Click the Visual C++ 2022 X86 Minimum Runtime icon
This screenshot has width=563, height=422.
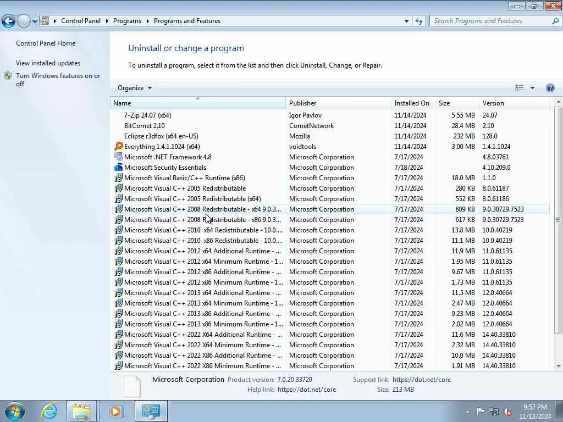[119, 365]
